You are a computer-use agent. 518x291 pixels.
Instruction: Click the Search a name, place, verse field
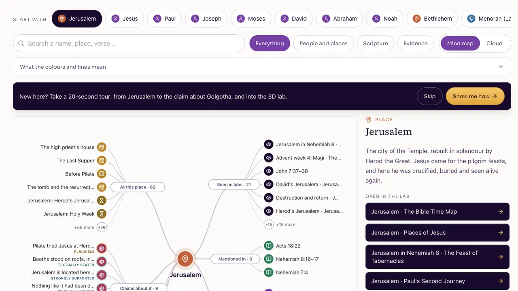click(x=129, y=43)
